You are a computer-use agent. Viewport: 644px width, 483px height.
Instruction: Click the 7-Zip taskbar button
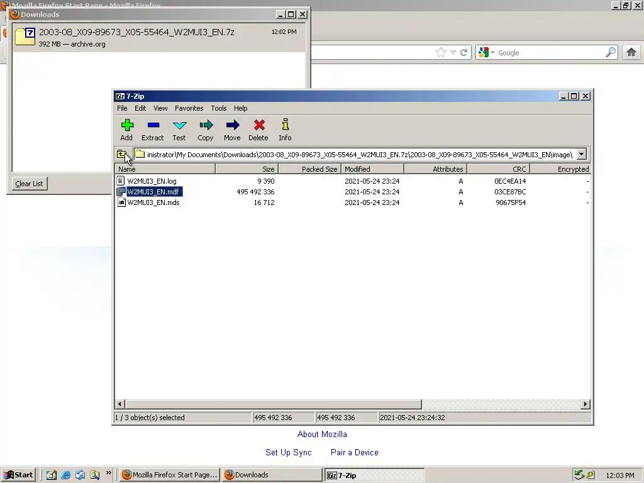374,475
